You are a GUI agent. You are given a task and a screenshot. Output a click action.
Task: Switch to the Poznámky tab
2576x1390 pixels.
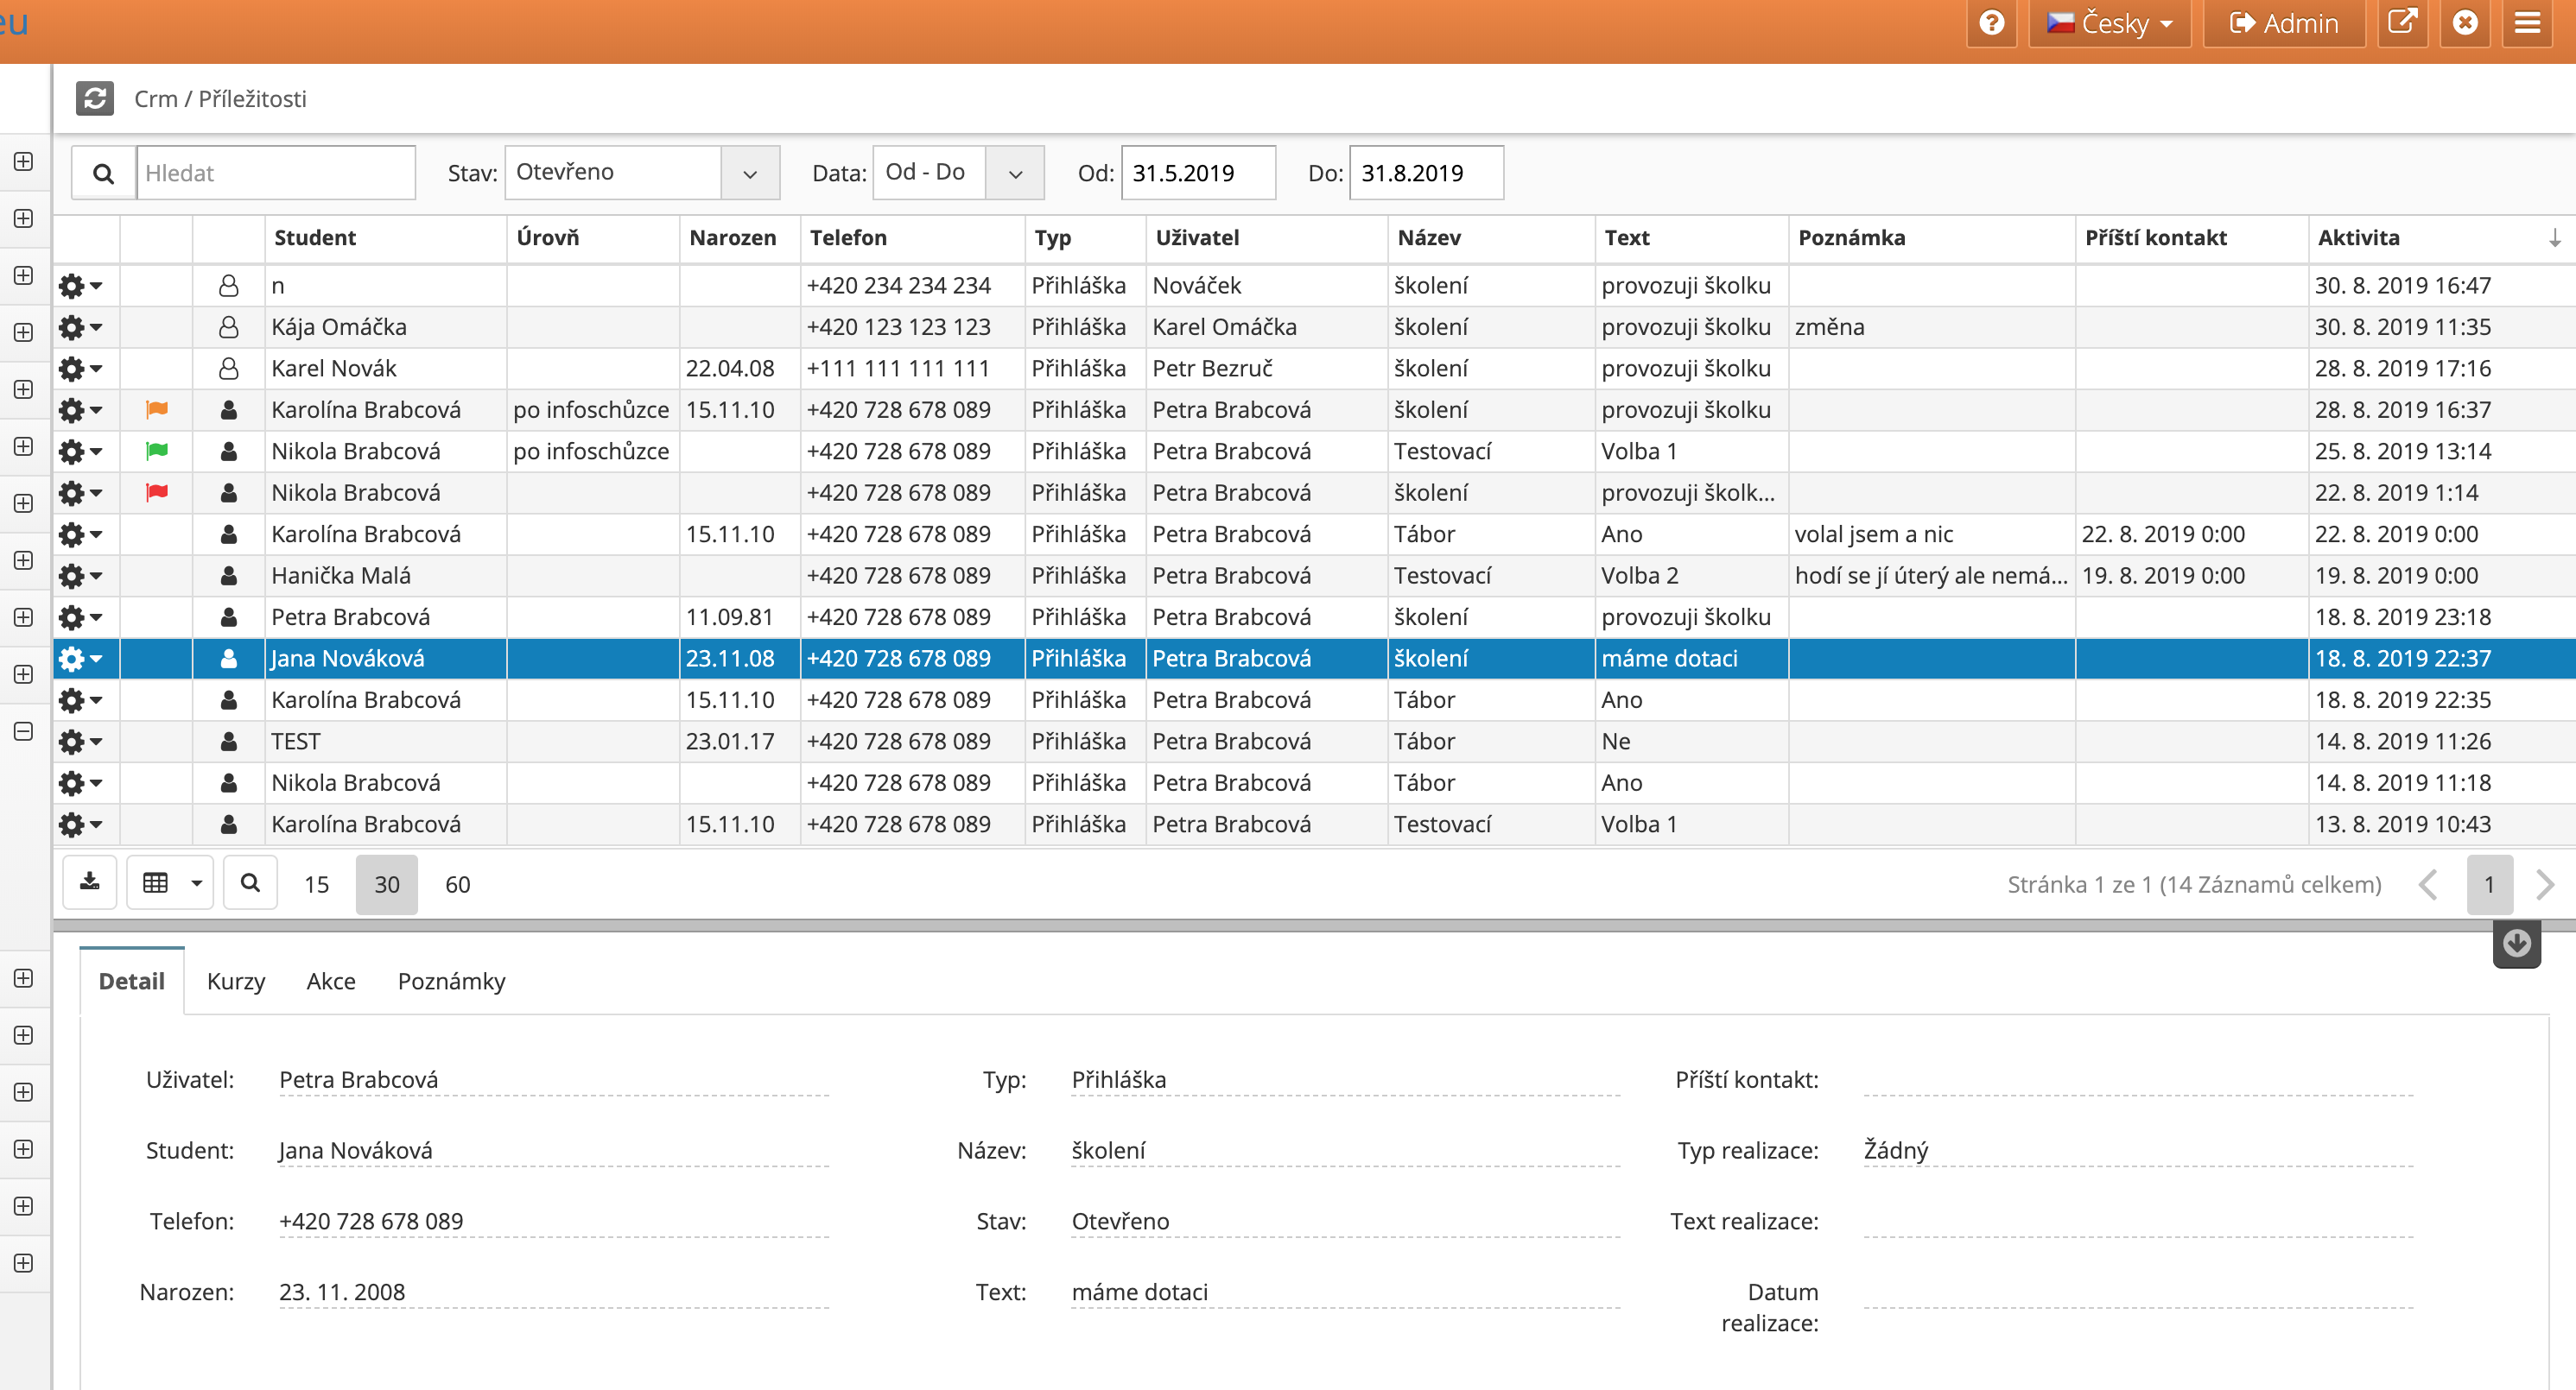coord(451,982)
